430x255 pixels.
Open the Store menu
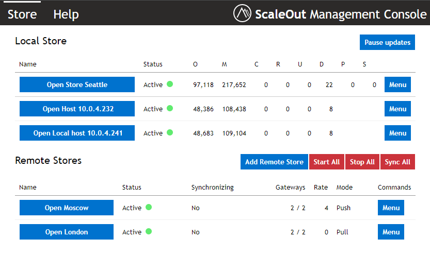(x=22, y=14)
